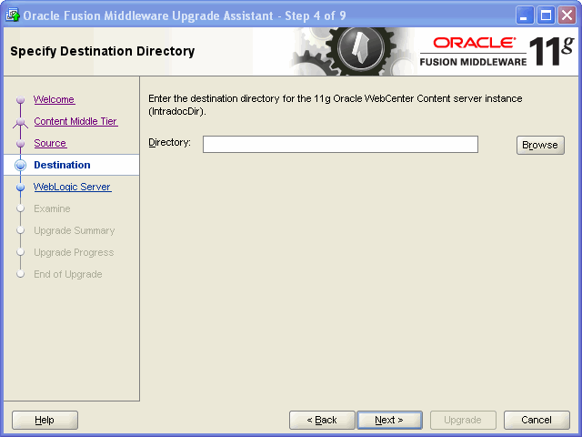Screen dimensions: 582x437
Task: Cancel the upgrade assistant
Action: [x=537, y=420]
